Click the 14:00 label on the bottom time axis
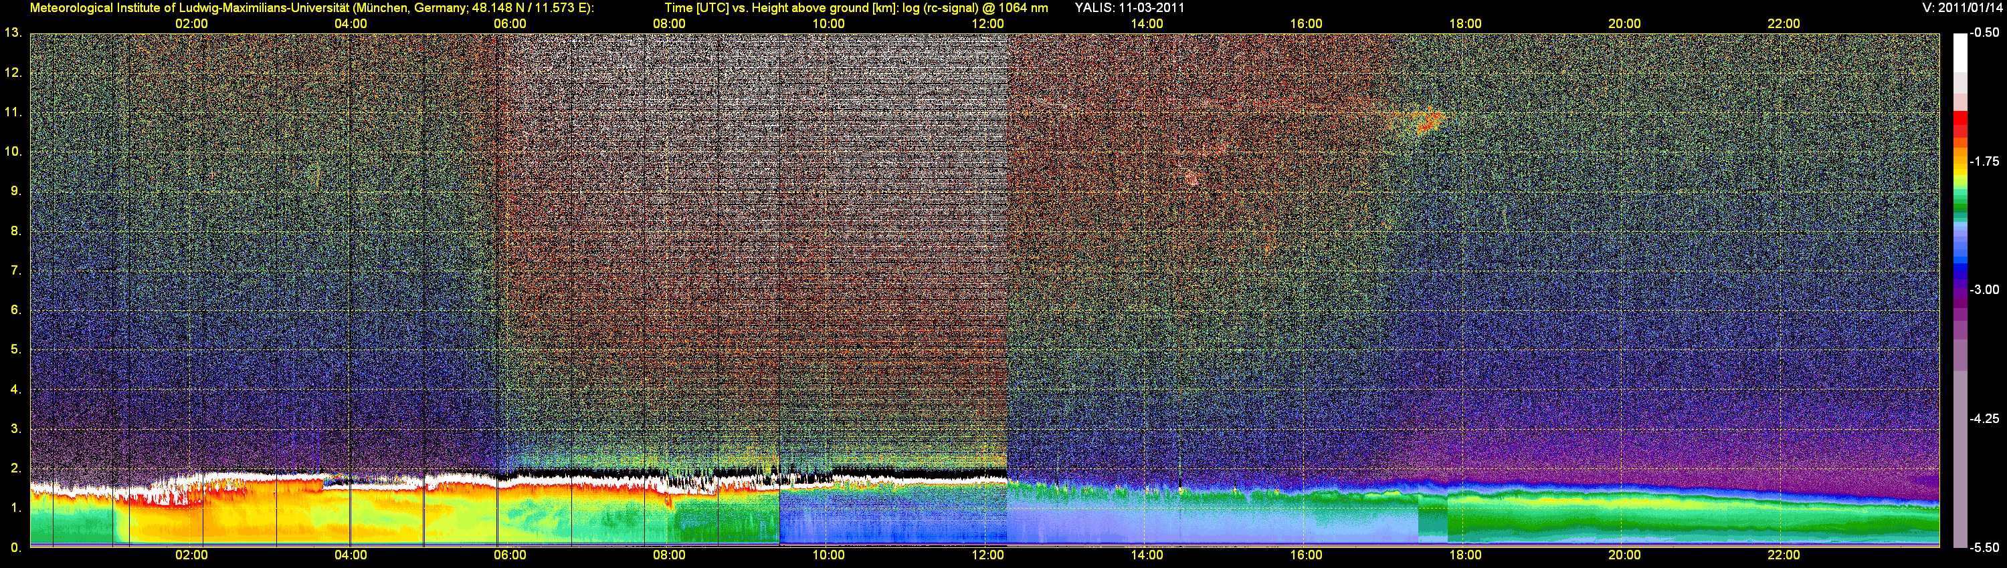This screenshot has height=568, width=2007. coord(1147,555)
